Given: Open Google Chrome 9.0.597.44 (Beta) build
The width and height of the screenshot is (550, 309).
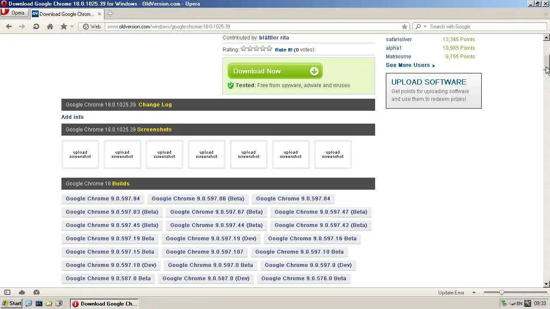Looking at the screenshot, I should (x=216, y=225).
